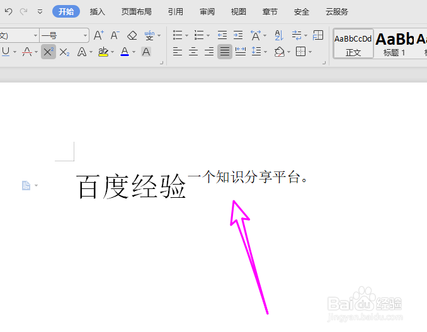Click the line spacing icon
Screen dimensions: 427x332
tap(256, 52)
